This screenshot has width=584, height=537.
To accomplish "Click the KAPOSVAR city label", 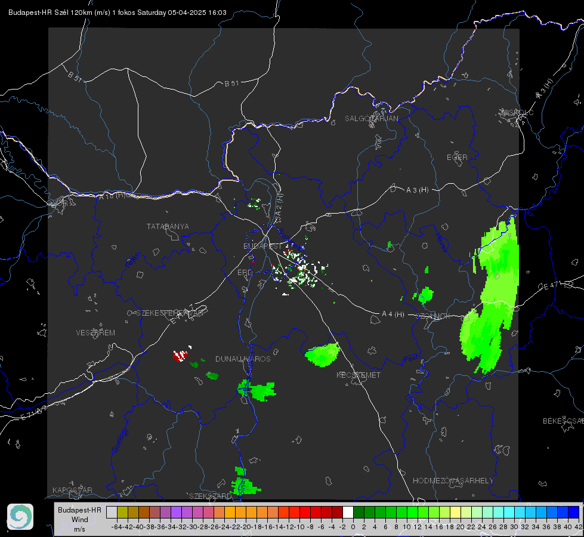I will [x=72, y=490].
